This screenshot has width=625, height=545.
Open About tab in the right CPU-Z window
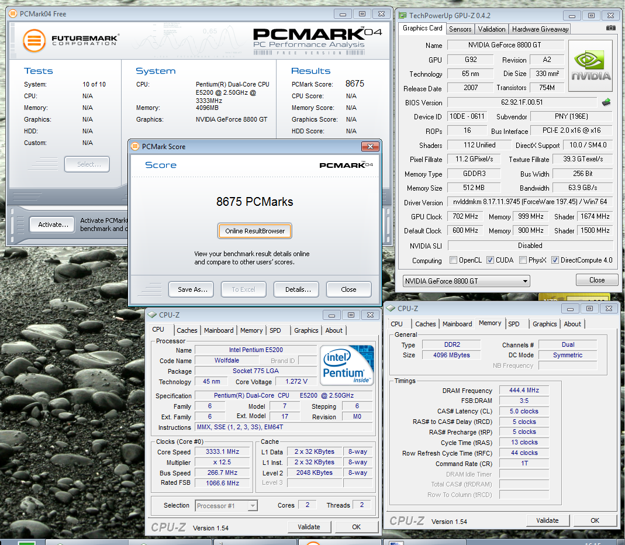coord(572,324)
